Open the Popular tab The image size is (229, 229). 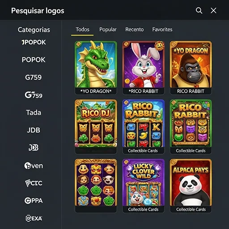click(108, 30)
